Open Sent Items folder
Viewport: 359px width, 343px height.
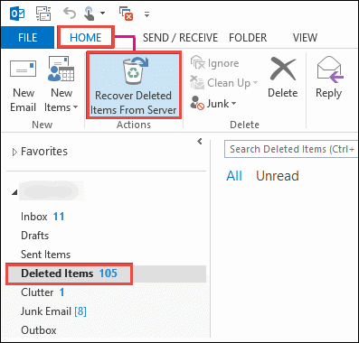pos(45,255)
